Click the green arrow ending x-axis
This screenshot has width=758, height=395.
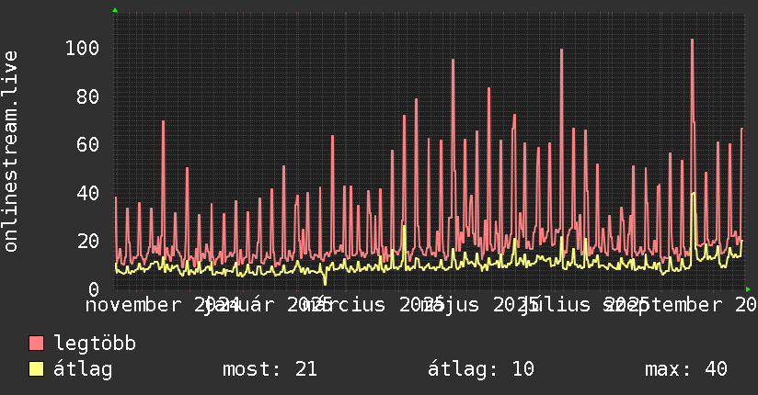coord(748,289)
